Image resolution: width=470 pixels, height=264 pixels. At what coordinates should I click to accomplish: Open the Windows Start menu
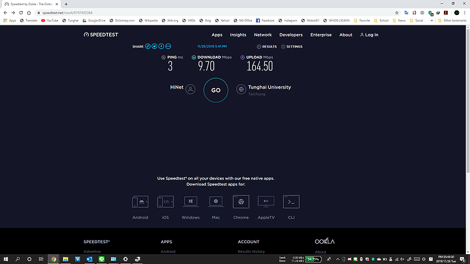point(6,259)
